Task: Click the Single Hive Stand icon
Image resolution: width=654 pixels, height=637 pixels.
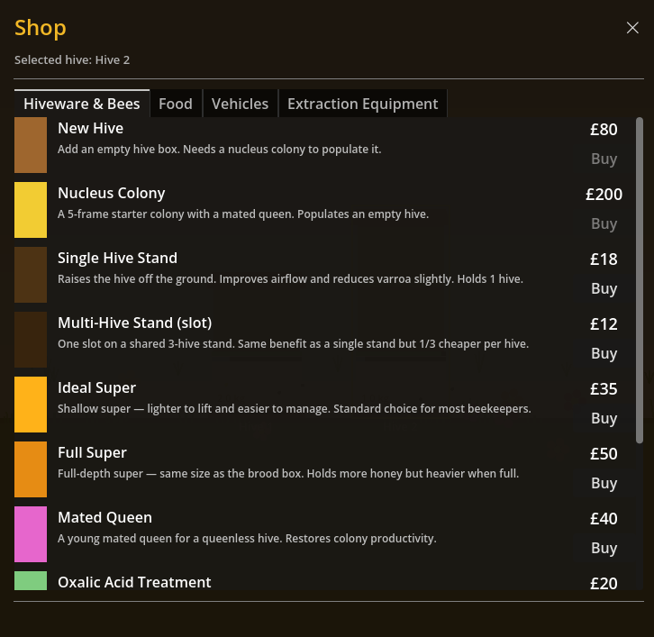Action: [x=31, y=275]
